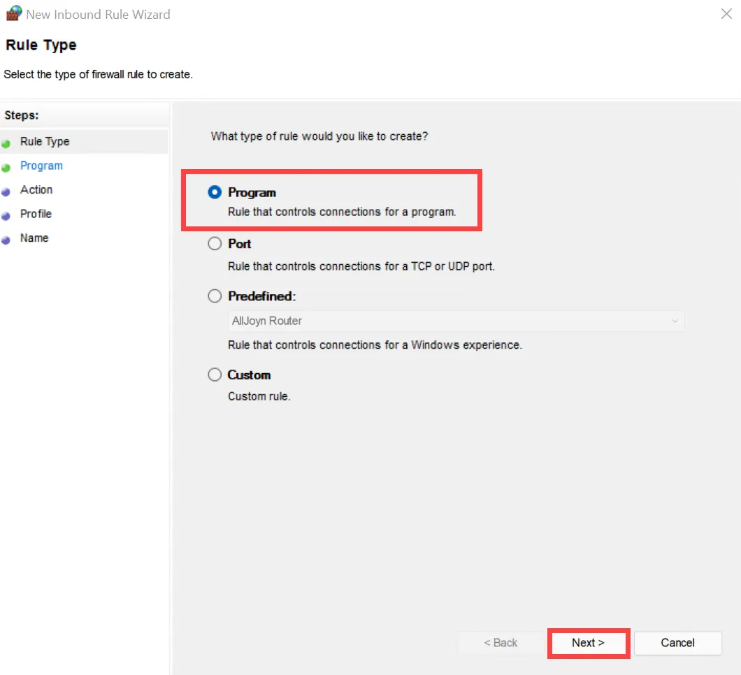Open the AllJoyn Router dropdown list
Viewport: 741px width, 675px height.
pos(456,321)
